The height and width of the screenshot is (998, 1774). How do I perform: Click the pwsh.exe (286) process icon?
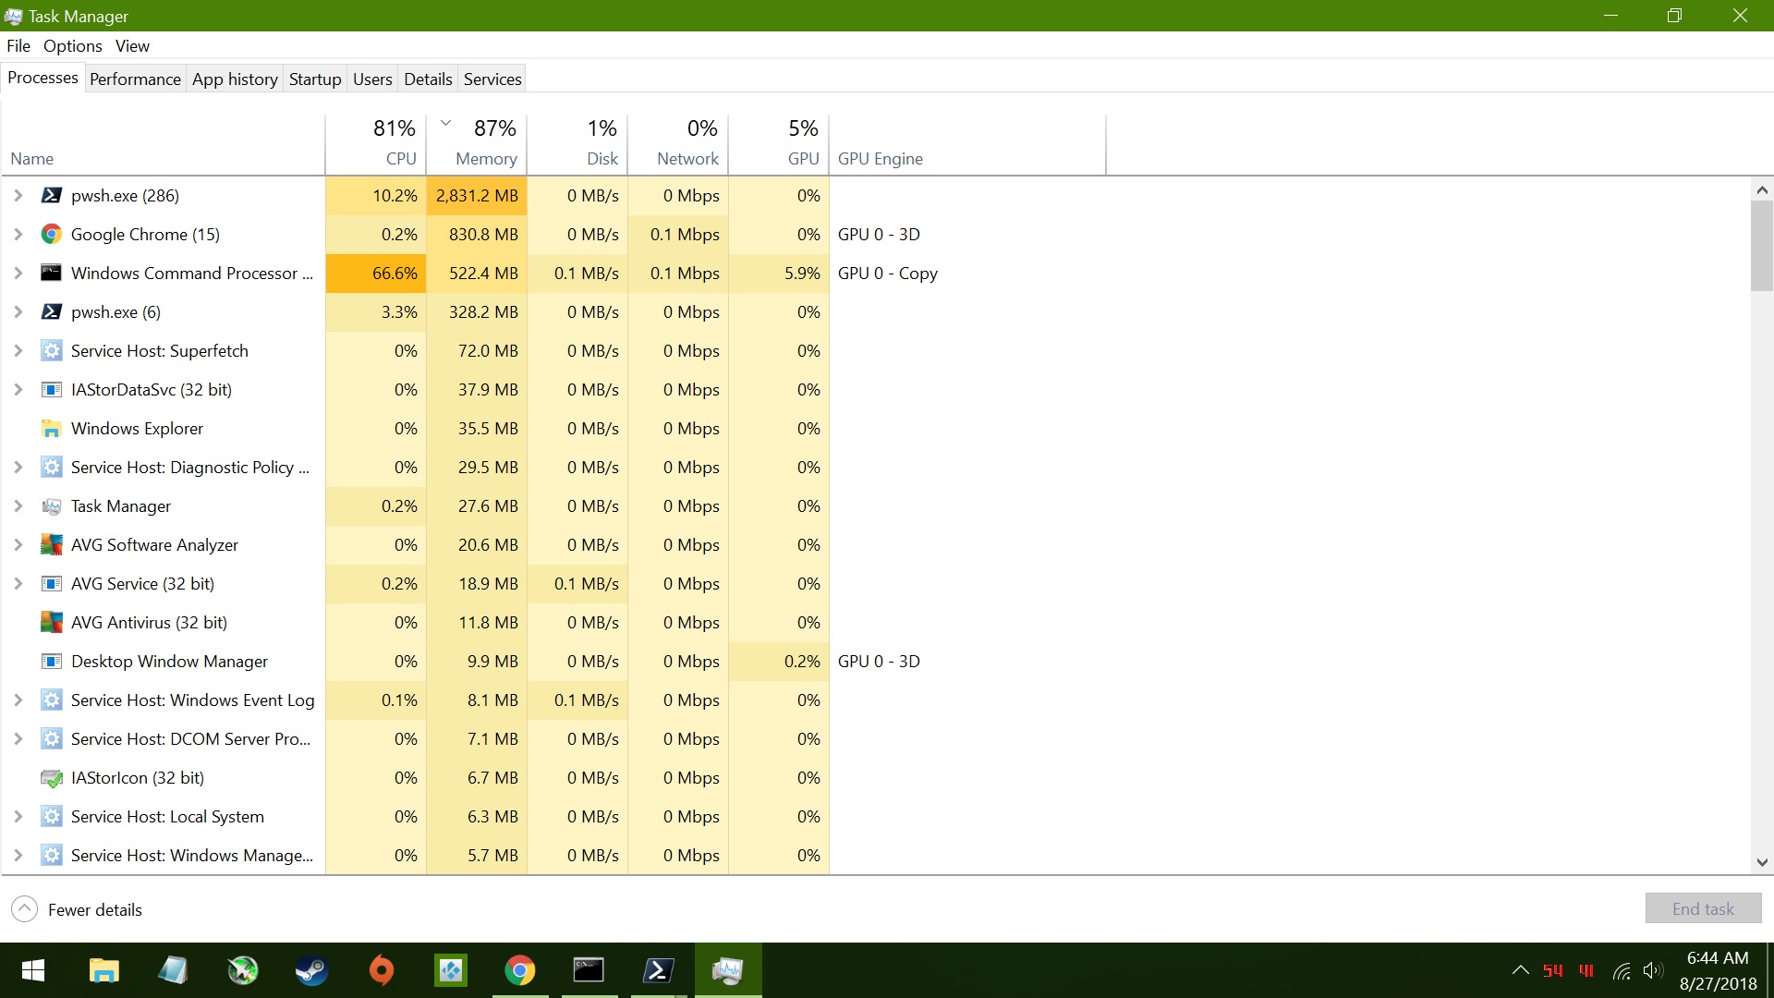click(52, 195)
